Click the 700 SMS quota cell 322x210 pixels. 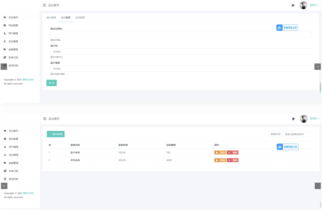(x=189, y=152)
